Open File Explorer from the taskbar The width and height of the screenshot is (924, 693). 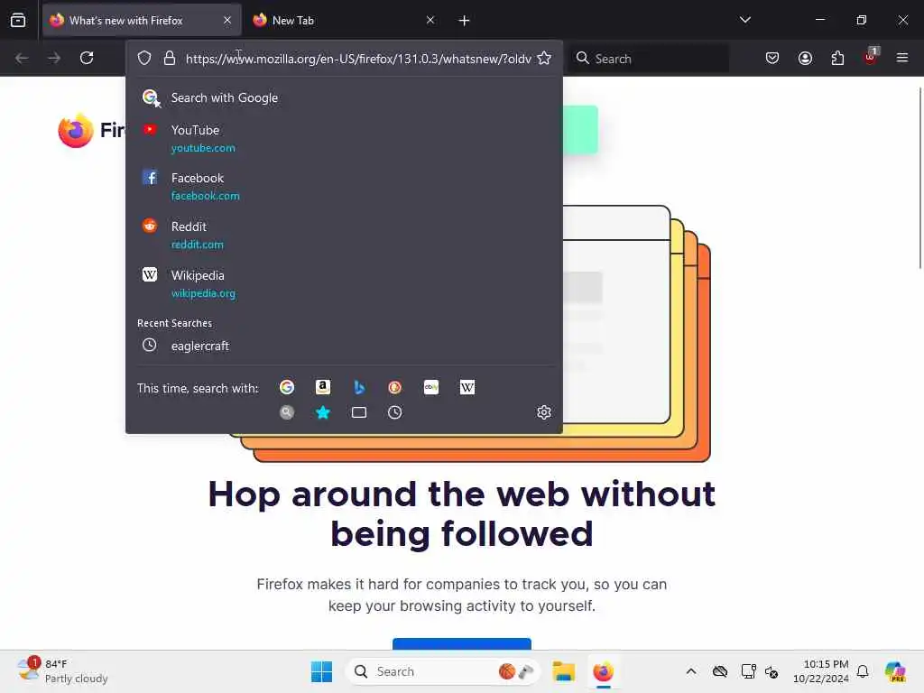(x=563, y=671)
